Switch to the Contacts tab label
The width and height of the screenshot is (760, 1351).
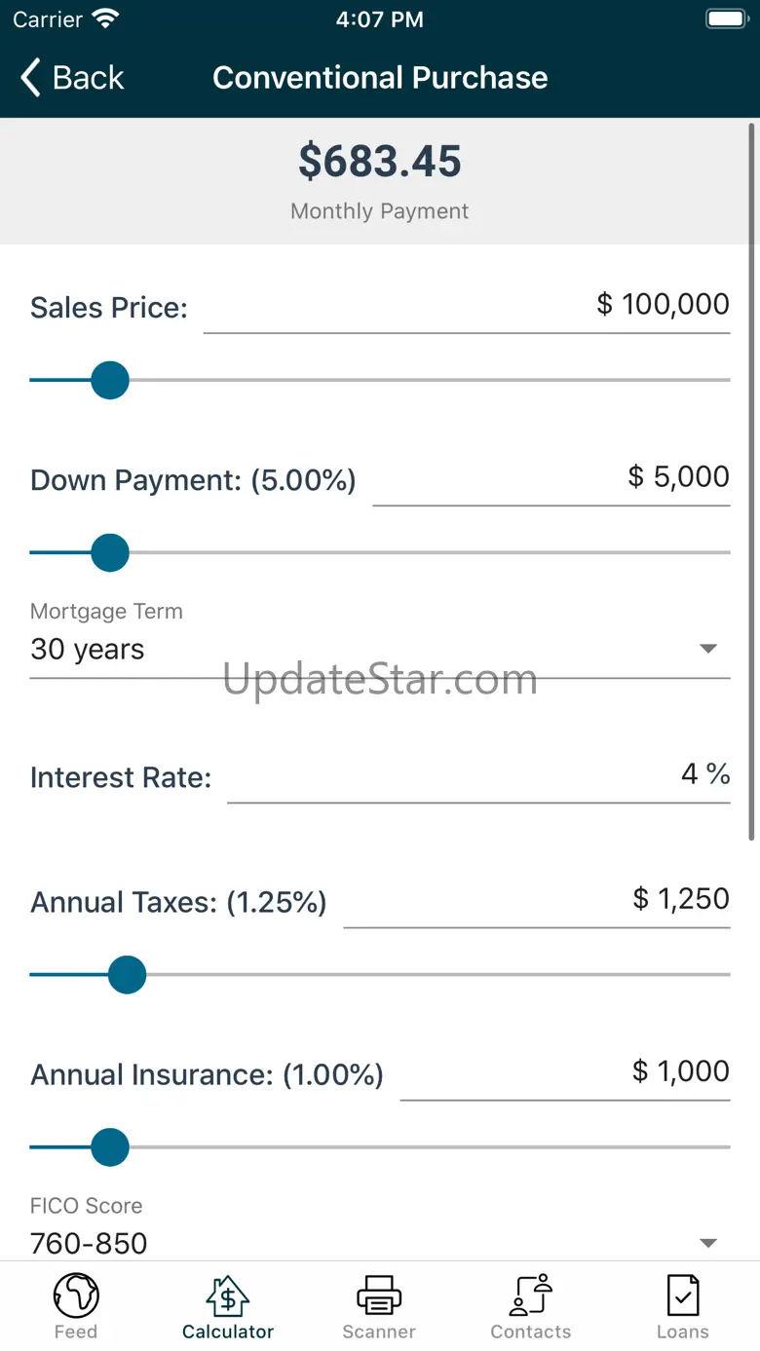tap(531, 1332)
